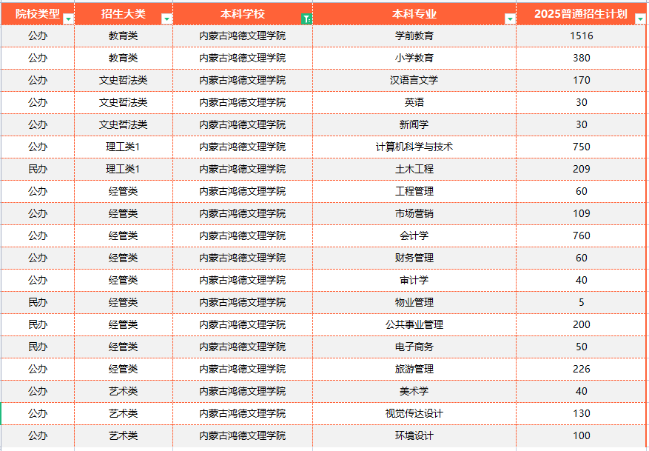Click the 工程管理 major cell
The height and width of the screenshot is (451, 649).
(414, 191)
